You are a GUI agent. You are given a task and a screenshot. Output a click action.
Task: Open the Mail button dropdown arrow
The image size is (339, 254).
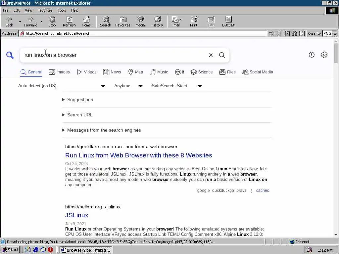[181, 20]
